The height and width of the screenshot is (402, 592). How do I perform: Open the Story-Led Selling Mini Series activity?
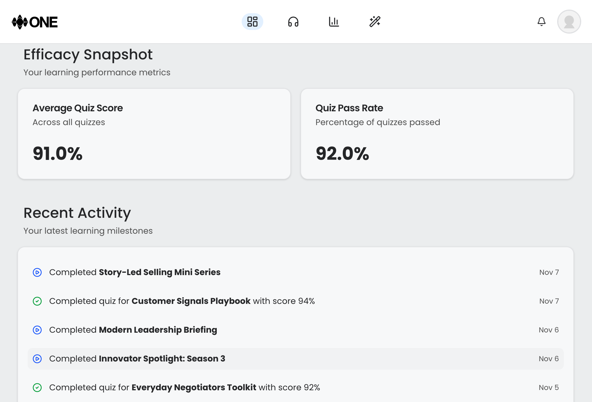click(135, 272)
